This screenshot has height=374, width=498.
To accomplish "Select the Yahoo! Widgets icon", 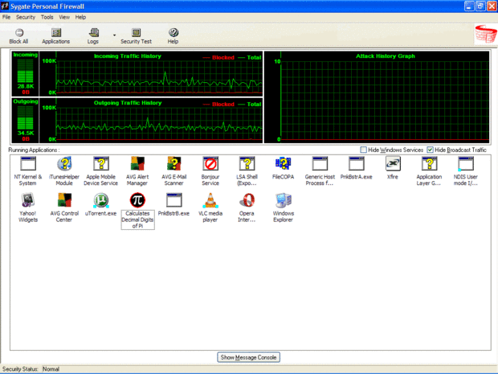I will tap(28, 200).
